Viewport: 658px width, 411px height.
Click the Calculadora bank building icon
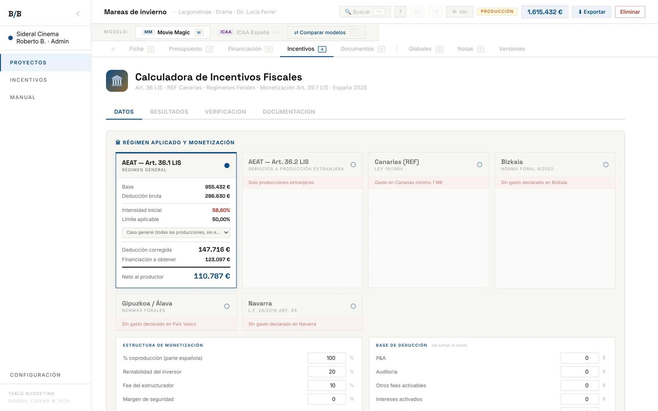(117, 81)
